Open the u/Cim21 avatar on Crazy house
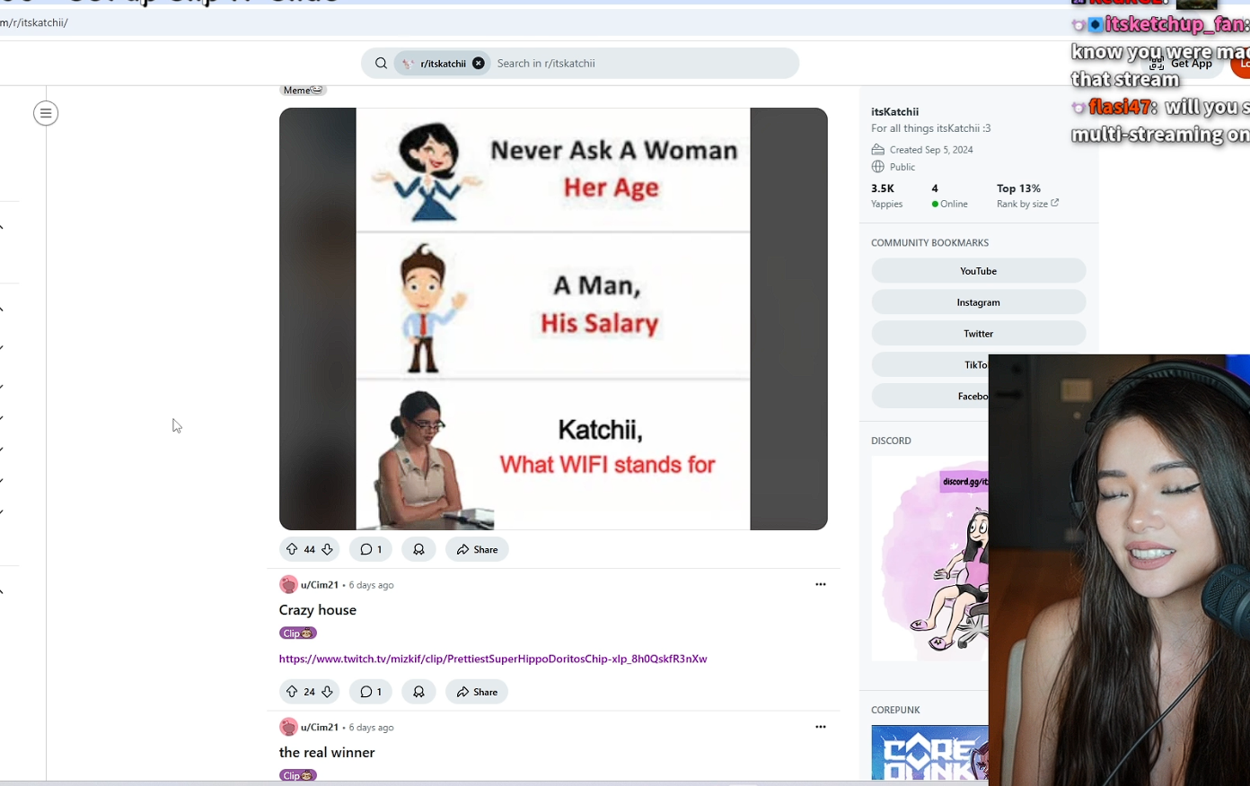This screenshot has width=1250, height=786. [x=288, y=585]
